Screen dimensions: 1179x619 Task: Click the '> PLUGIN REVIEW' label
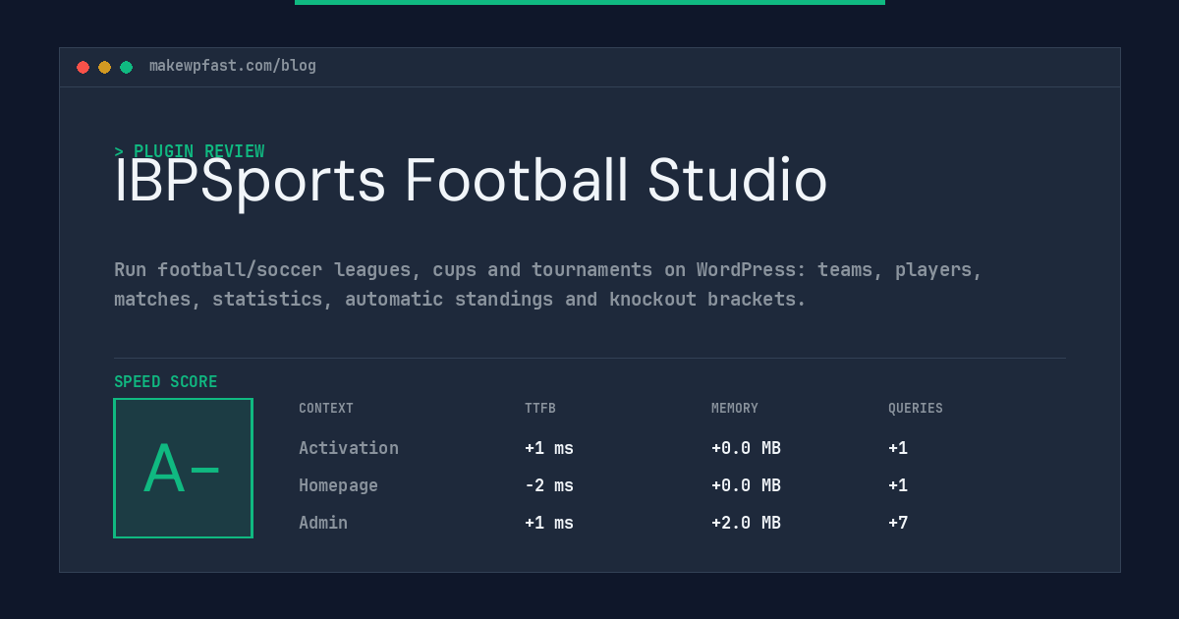[189, 151]
